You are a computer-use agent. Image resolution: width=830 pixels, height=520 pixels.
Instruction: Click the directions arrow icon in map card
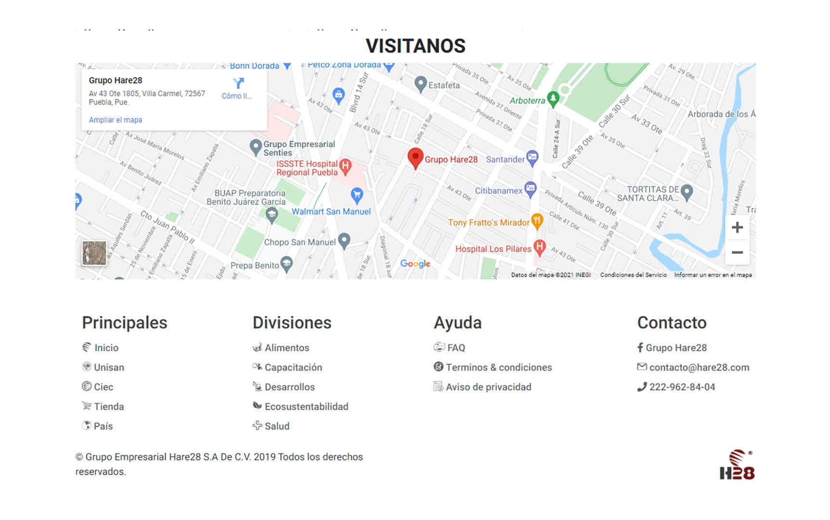point(238,83)
